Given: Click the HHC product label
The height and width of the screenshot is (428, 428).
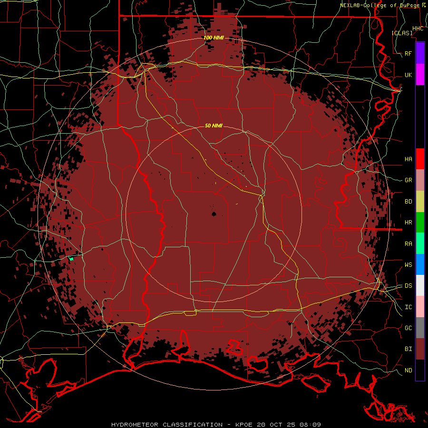Looking at the screenshot, I should click(418, 29).
